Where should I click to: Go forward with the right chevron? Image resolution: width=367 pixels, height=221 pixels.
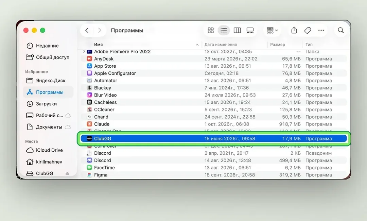[x=100, y=31]
